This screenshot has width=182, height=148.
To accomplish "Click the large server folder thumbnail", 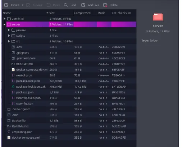I will [x=158, y=17].
